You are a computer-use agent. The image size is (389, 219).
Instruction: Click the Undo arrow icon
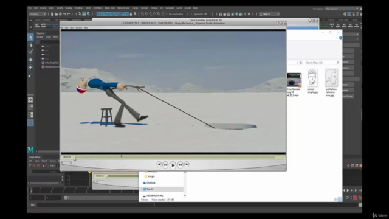[64, 14]
